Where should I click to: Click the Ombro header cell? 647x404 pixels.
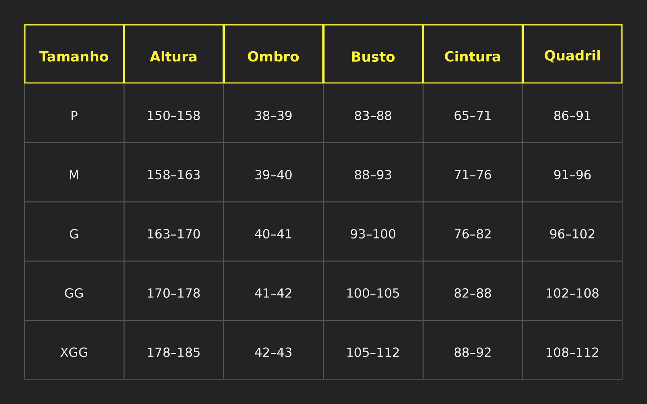click(x=273, y=57)
